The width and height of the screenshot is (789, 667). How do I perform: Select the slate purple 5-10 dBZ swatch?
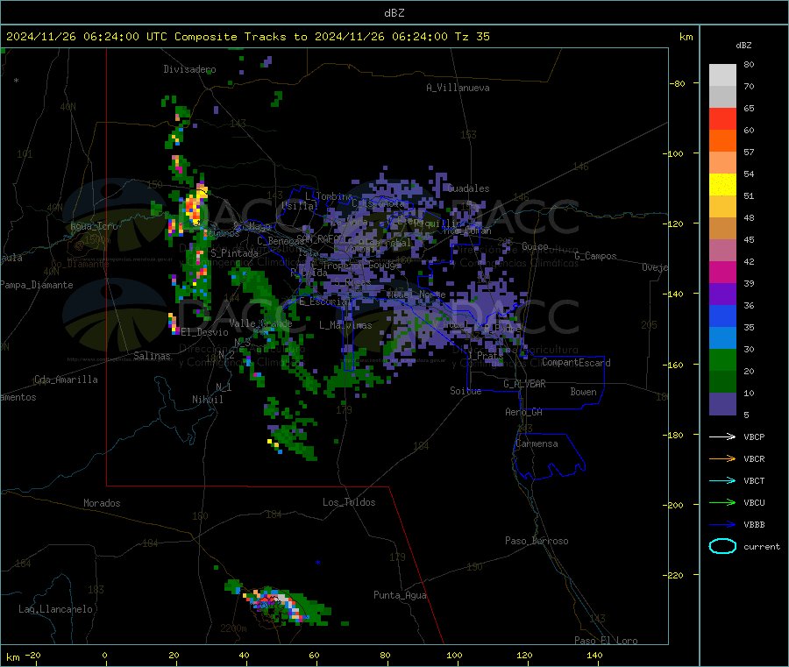point(722,404)
